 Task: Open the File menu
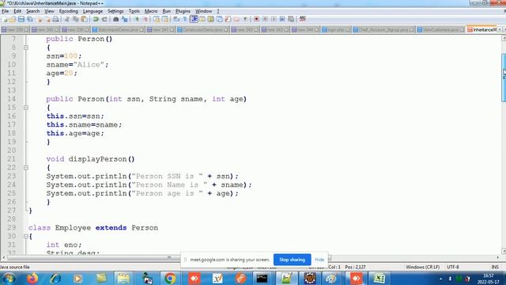point(6,11)
